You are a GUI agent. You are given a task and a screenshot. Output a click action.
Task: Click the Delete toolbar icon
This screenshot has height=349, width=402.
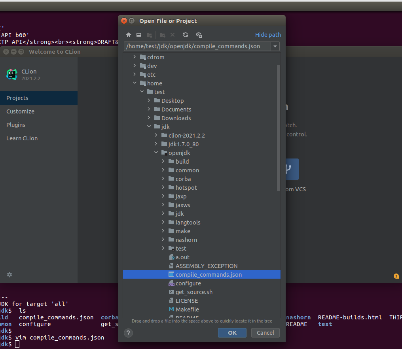tap(173, 35)
